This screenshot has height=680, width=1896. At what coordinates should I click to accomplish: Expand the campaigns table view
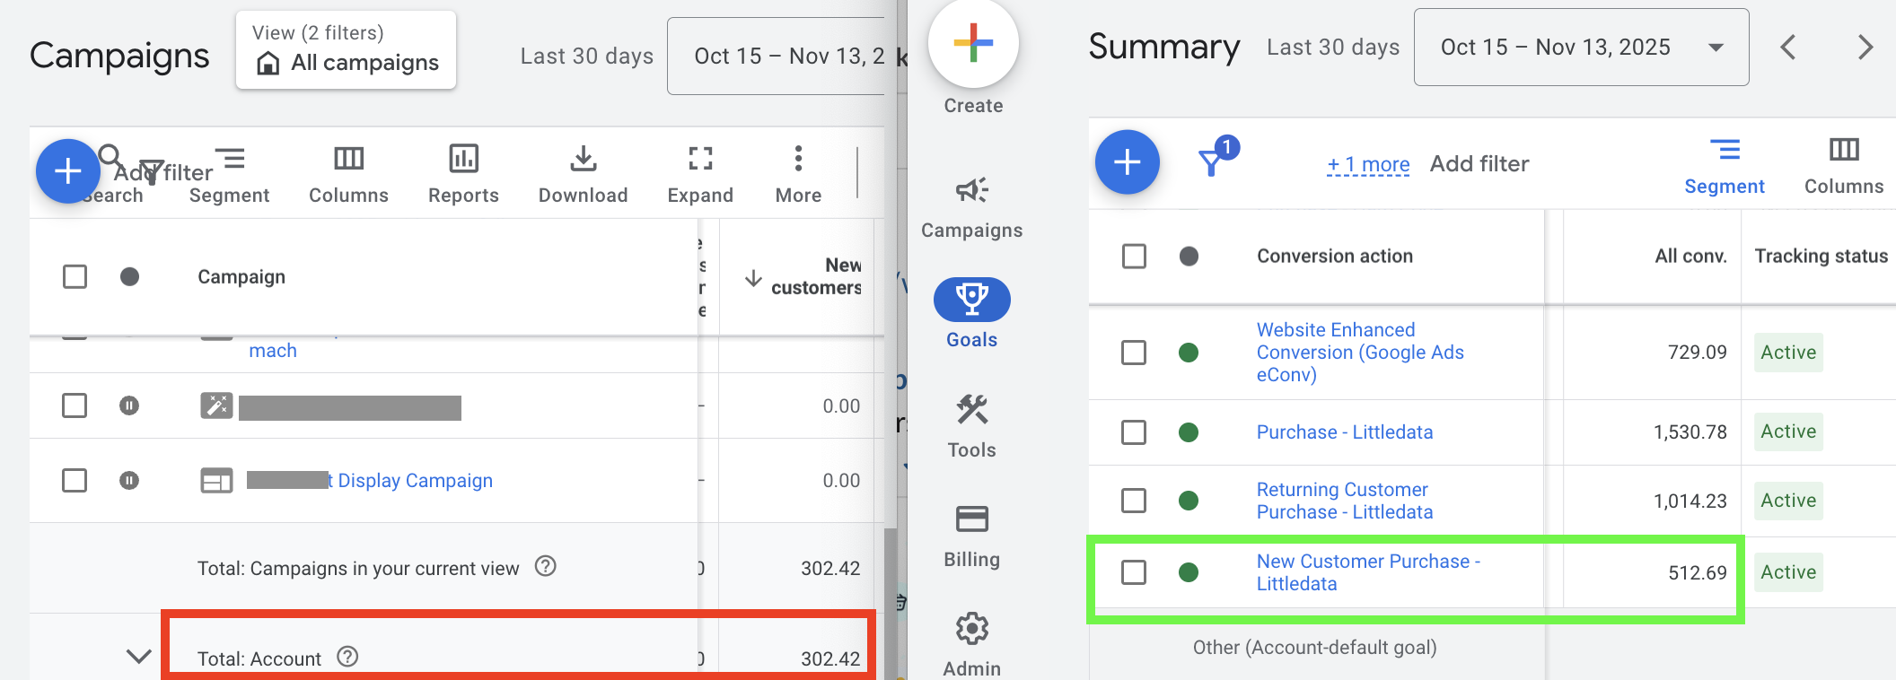click(700, 175)
